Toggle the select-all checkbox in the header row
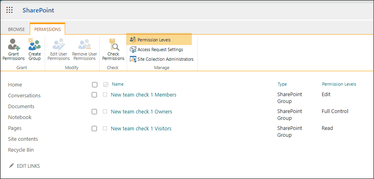This screenshot has width=374, height=179. pyautogui.click(x=95, y=84)
